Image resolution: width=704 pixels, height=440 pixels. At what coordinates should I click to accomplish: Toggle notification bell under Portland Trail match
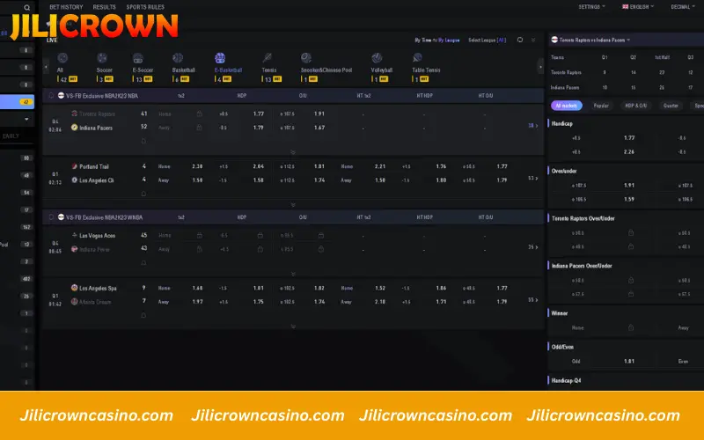tap(143, 193)
